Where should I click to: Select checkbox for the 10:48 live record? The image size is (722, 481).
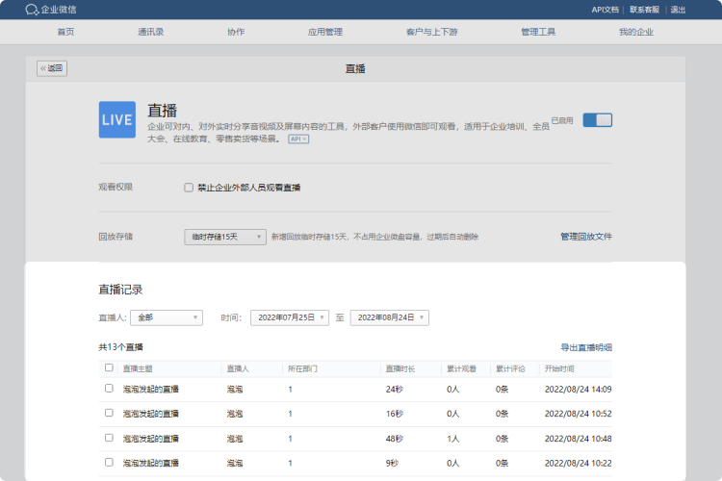coord(109,438)
